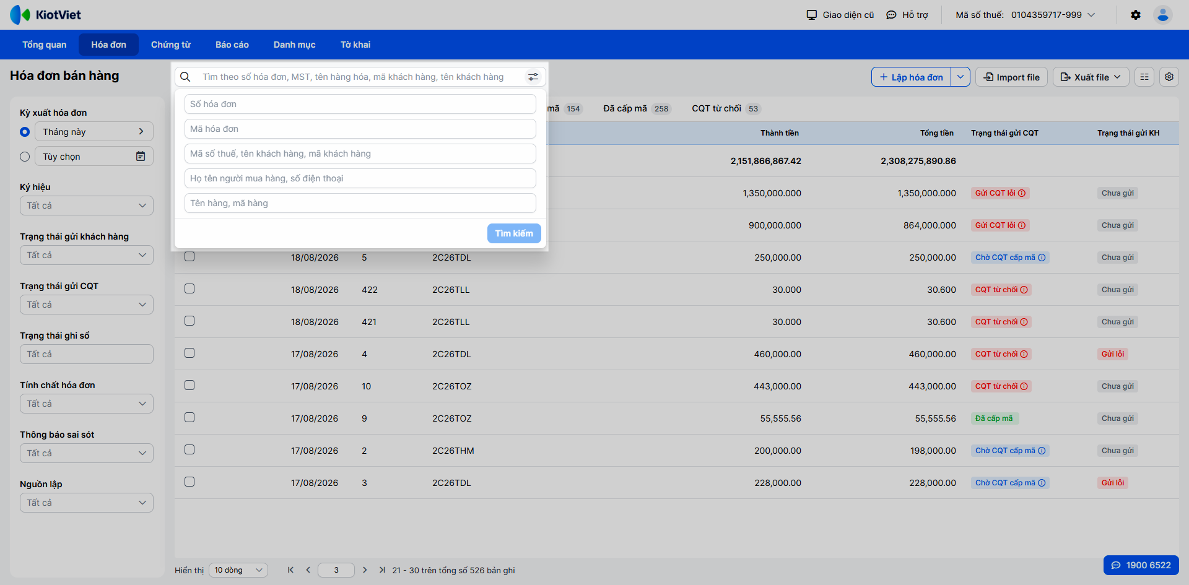Image resolution: width=1189 pixels, height=585 pixels.
Task: Open the Lập hóa đơn dropdown arrow
Action: click(960, 77)
